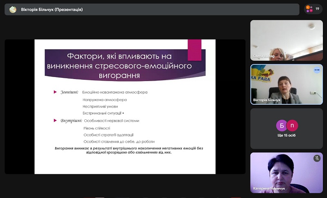Image resolution: width=327 pixels, height=198 pixels.
Task: Click the "Екстримальні ситуації" line on the slide
Action: pyautogui.click(x=102, y=112)
